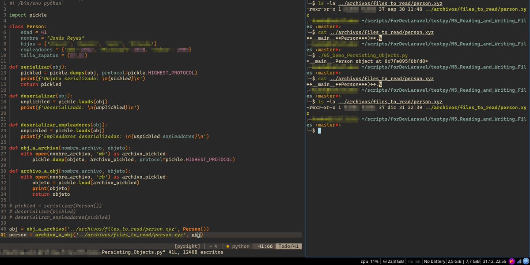Place cursor on 'import pickle' line
Image resolution: width=530 pixels, height=265 pixels.
tap(28, 15)
